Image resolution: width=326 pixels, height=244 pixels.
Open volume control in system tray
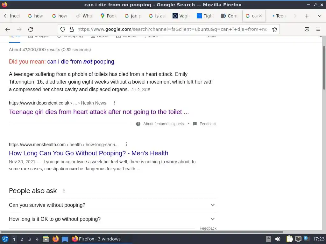(x=278, y=239)
